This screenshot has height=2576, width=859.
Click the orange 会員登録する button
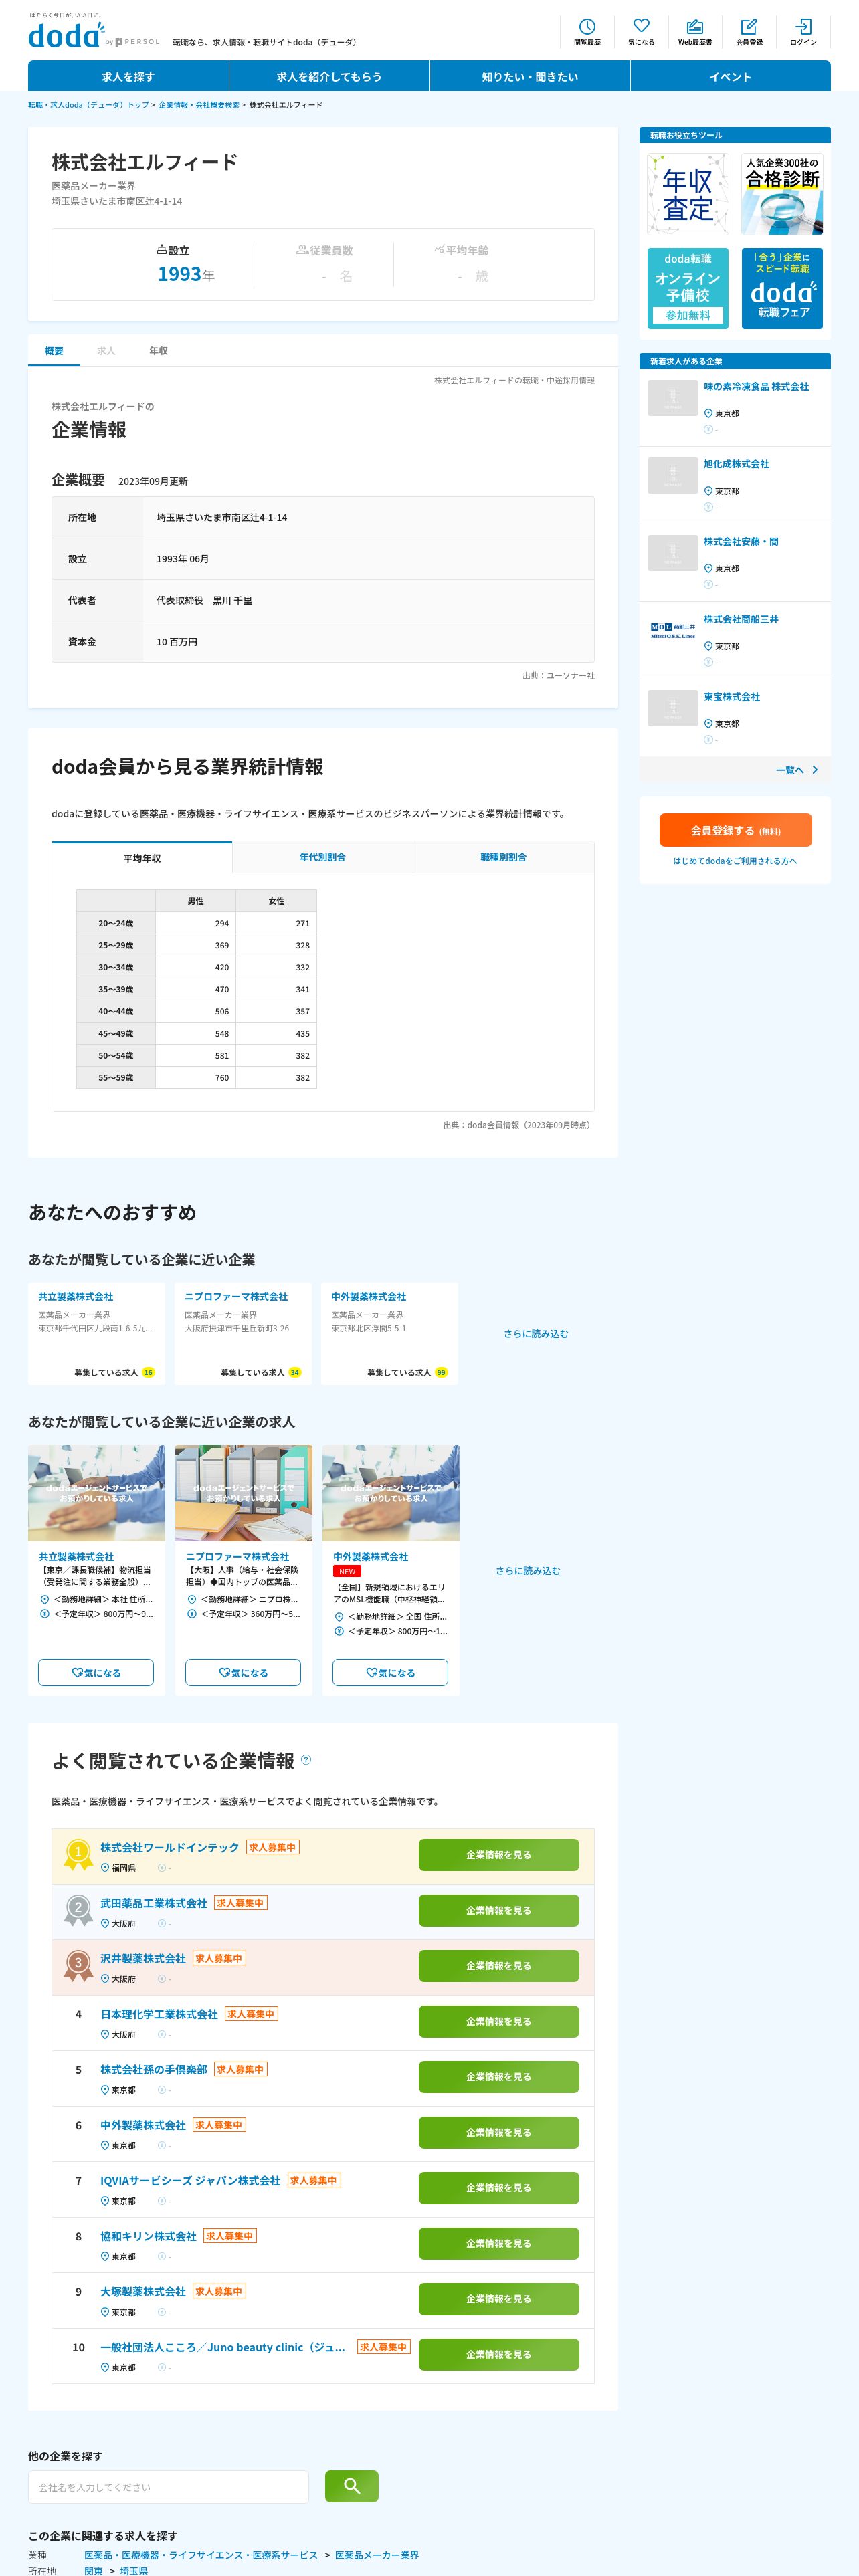point(735,830)
